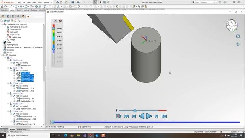
Task: Click the fx icon on color scale panel
Action: 56,21
